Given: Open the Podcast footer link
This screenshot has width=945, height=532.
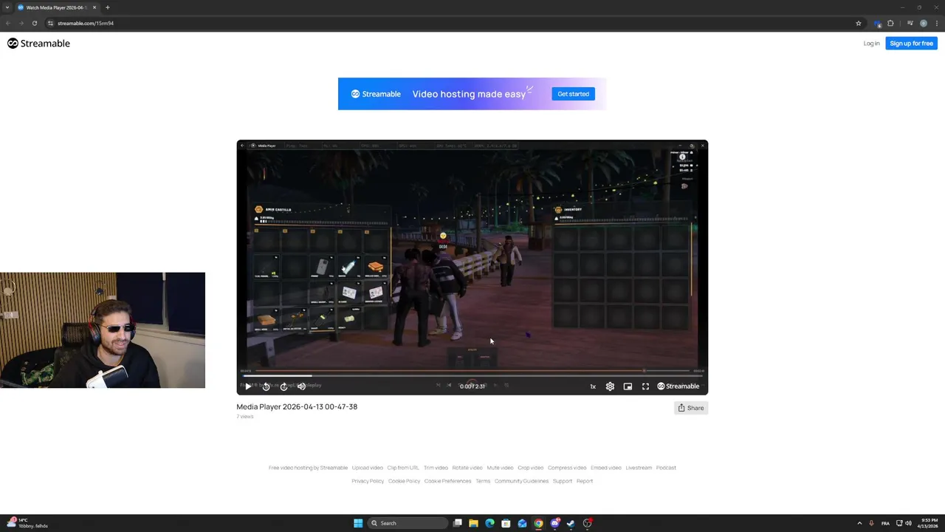Looking at the screenshot, I should pos(666,468).
